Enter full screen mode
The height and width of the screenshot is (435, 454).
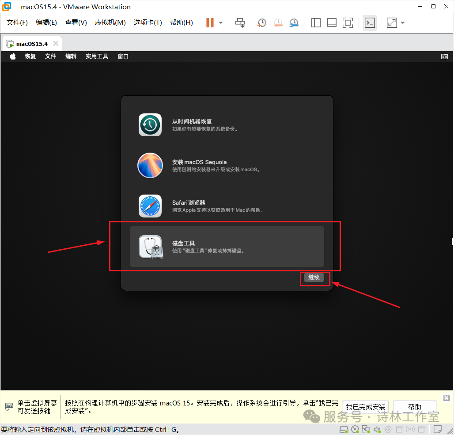(x=348, y=22)
